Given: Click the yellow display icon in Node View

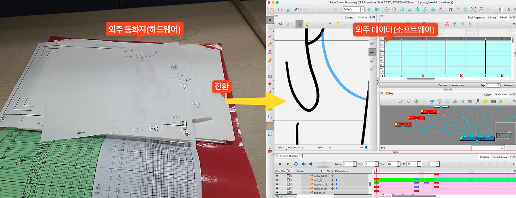Looking at the screenshot, I should tap(485, 102).
